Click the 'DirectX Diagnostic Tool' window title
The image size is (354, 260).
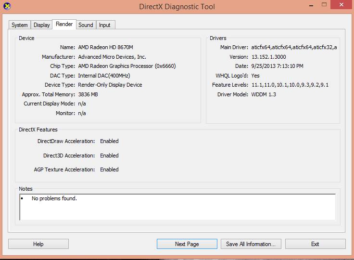coord(177,7)
